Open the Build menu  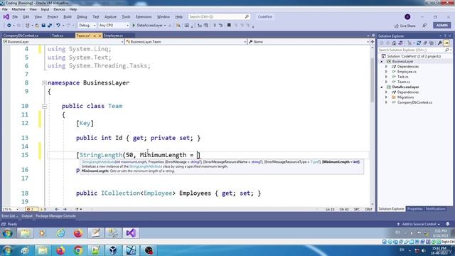point(68,17)
